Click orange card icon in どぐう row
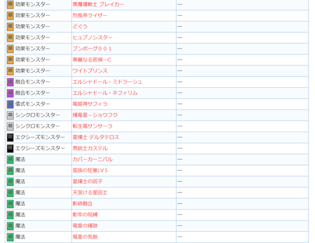 (x=10, y=27)
